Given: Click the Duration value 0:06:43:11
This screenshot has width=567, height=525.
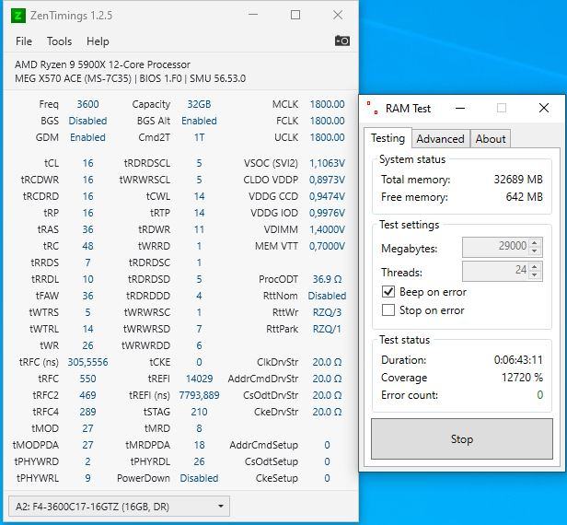Looking at the screenshot, I should coord(518,360).
